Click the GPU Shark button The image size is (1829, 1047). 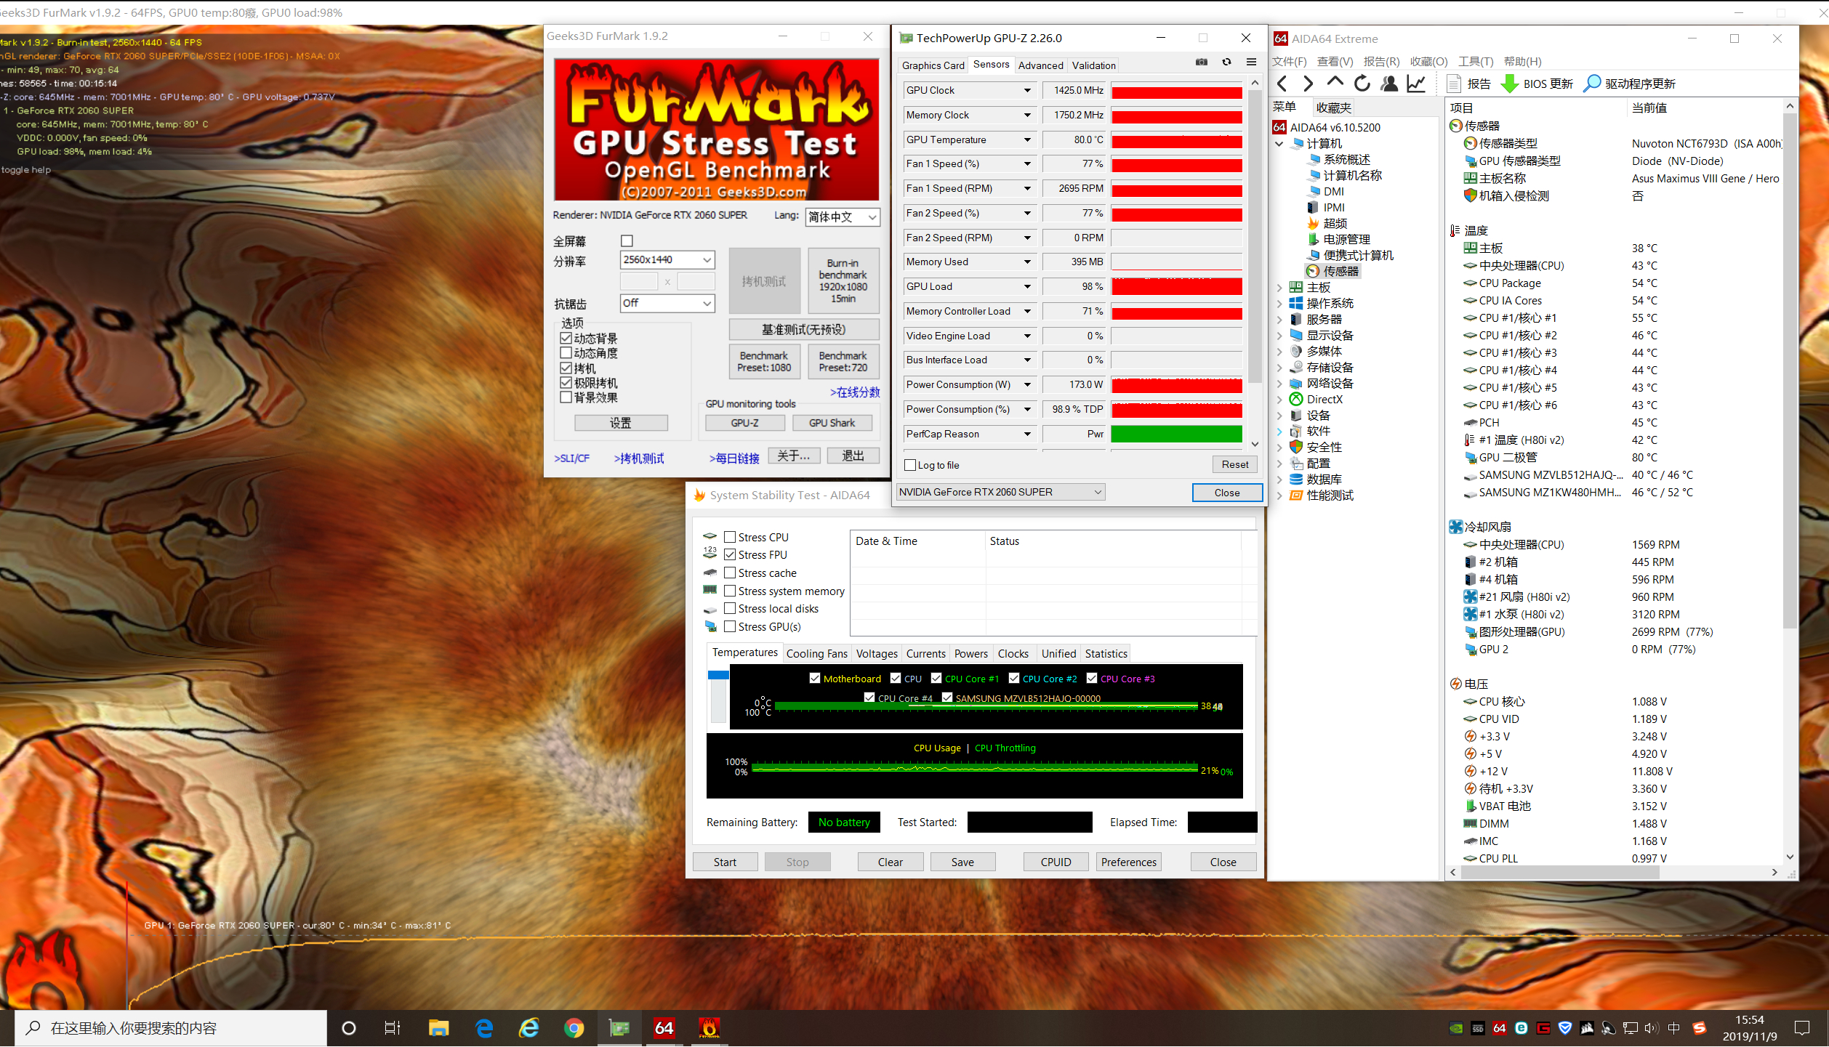[832, 423]
